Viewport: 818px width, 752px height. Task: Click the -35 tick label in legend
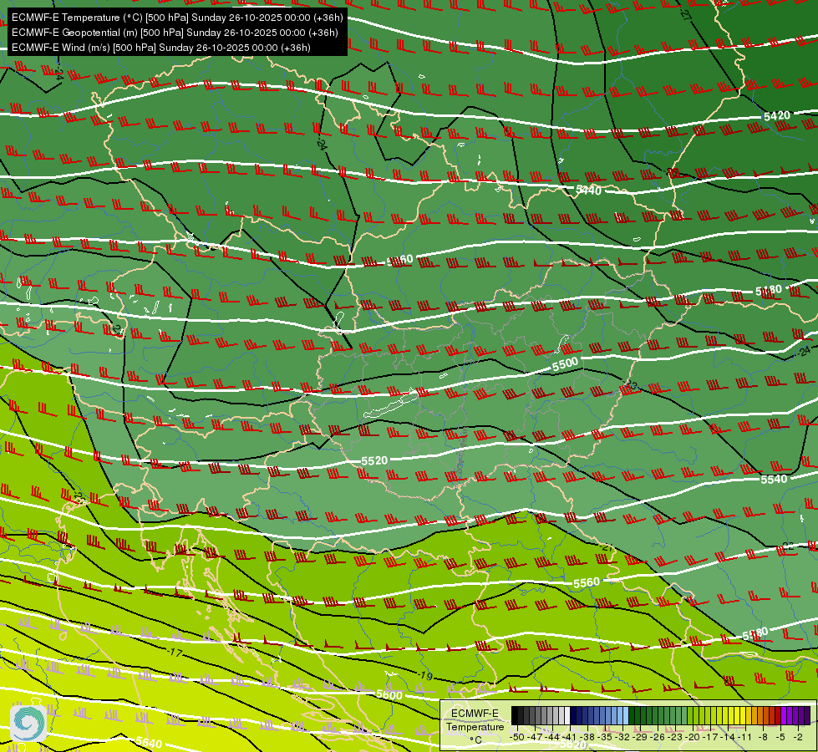[605, 737]
